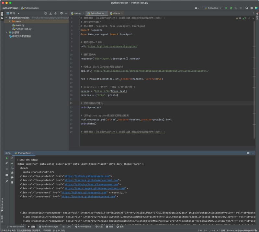Open the Python 控制台 tool tab
This screenshot has width=259, height=232.
[x=83, y=226]
